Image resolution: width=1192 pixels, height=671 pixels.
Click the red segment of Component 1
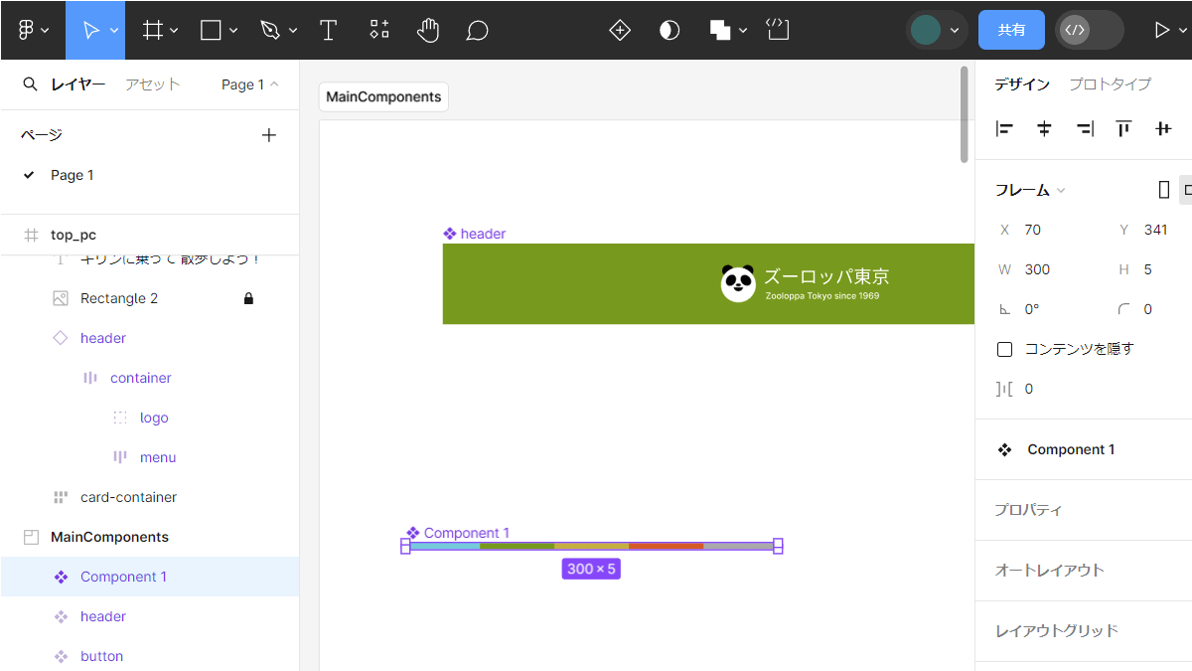click(x=666, y=546)
